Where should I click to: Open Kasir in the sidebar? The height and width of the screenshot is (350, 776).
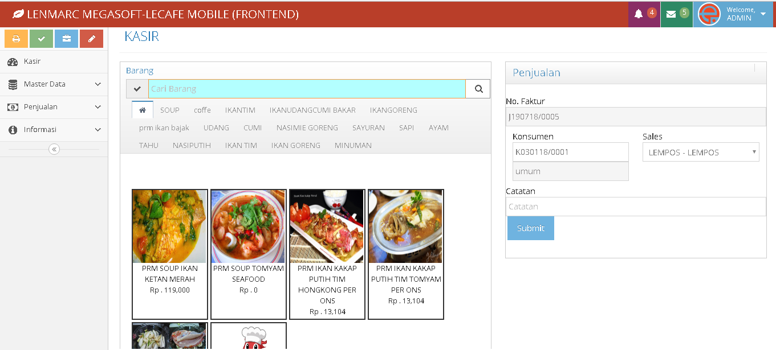coord(54,61)
